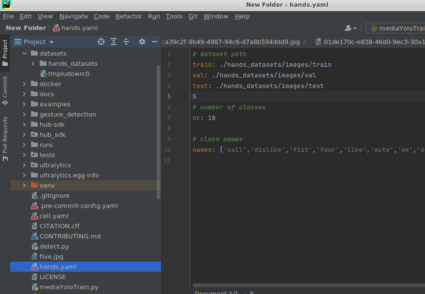
Task: Click New Folder in the breadcrumb bar
Action: coord(26,28)
